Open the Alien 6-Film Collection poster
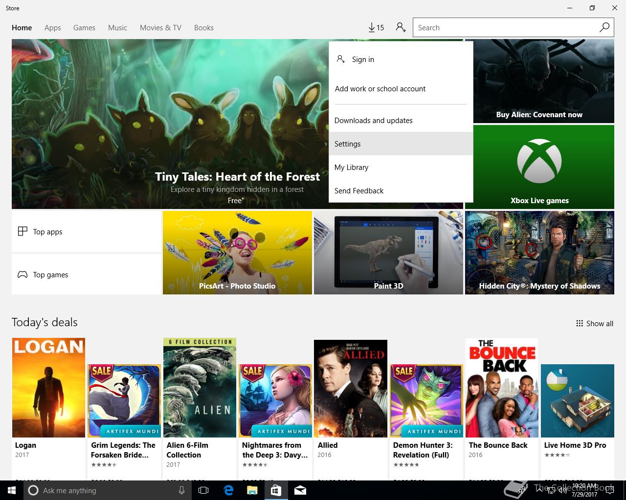 pyautogui.click(x=200, y=388)
